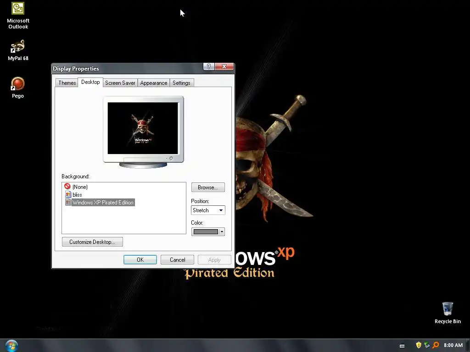Switch to the Themes tab
The image size is (470, 352).
tap(67, 83)
